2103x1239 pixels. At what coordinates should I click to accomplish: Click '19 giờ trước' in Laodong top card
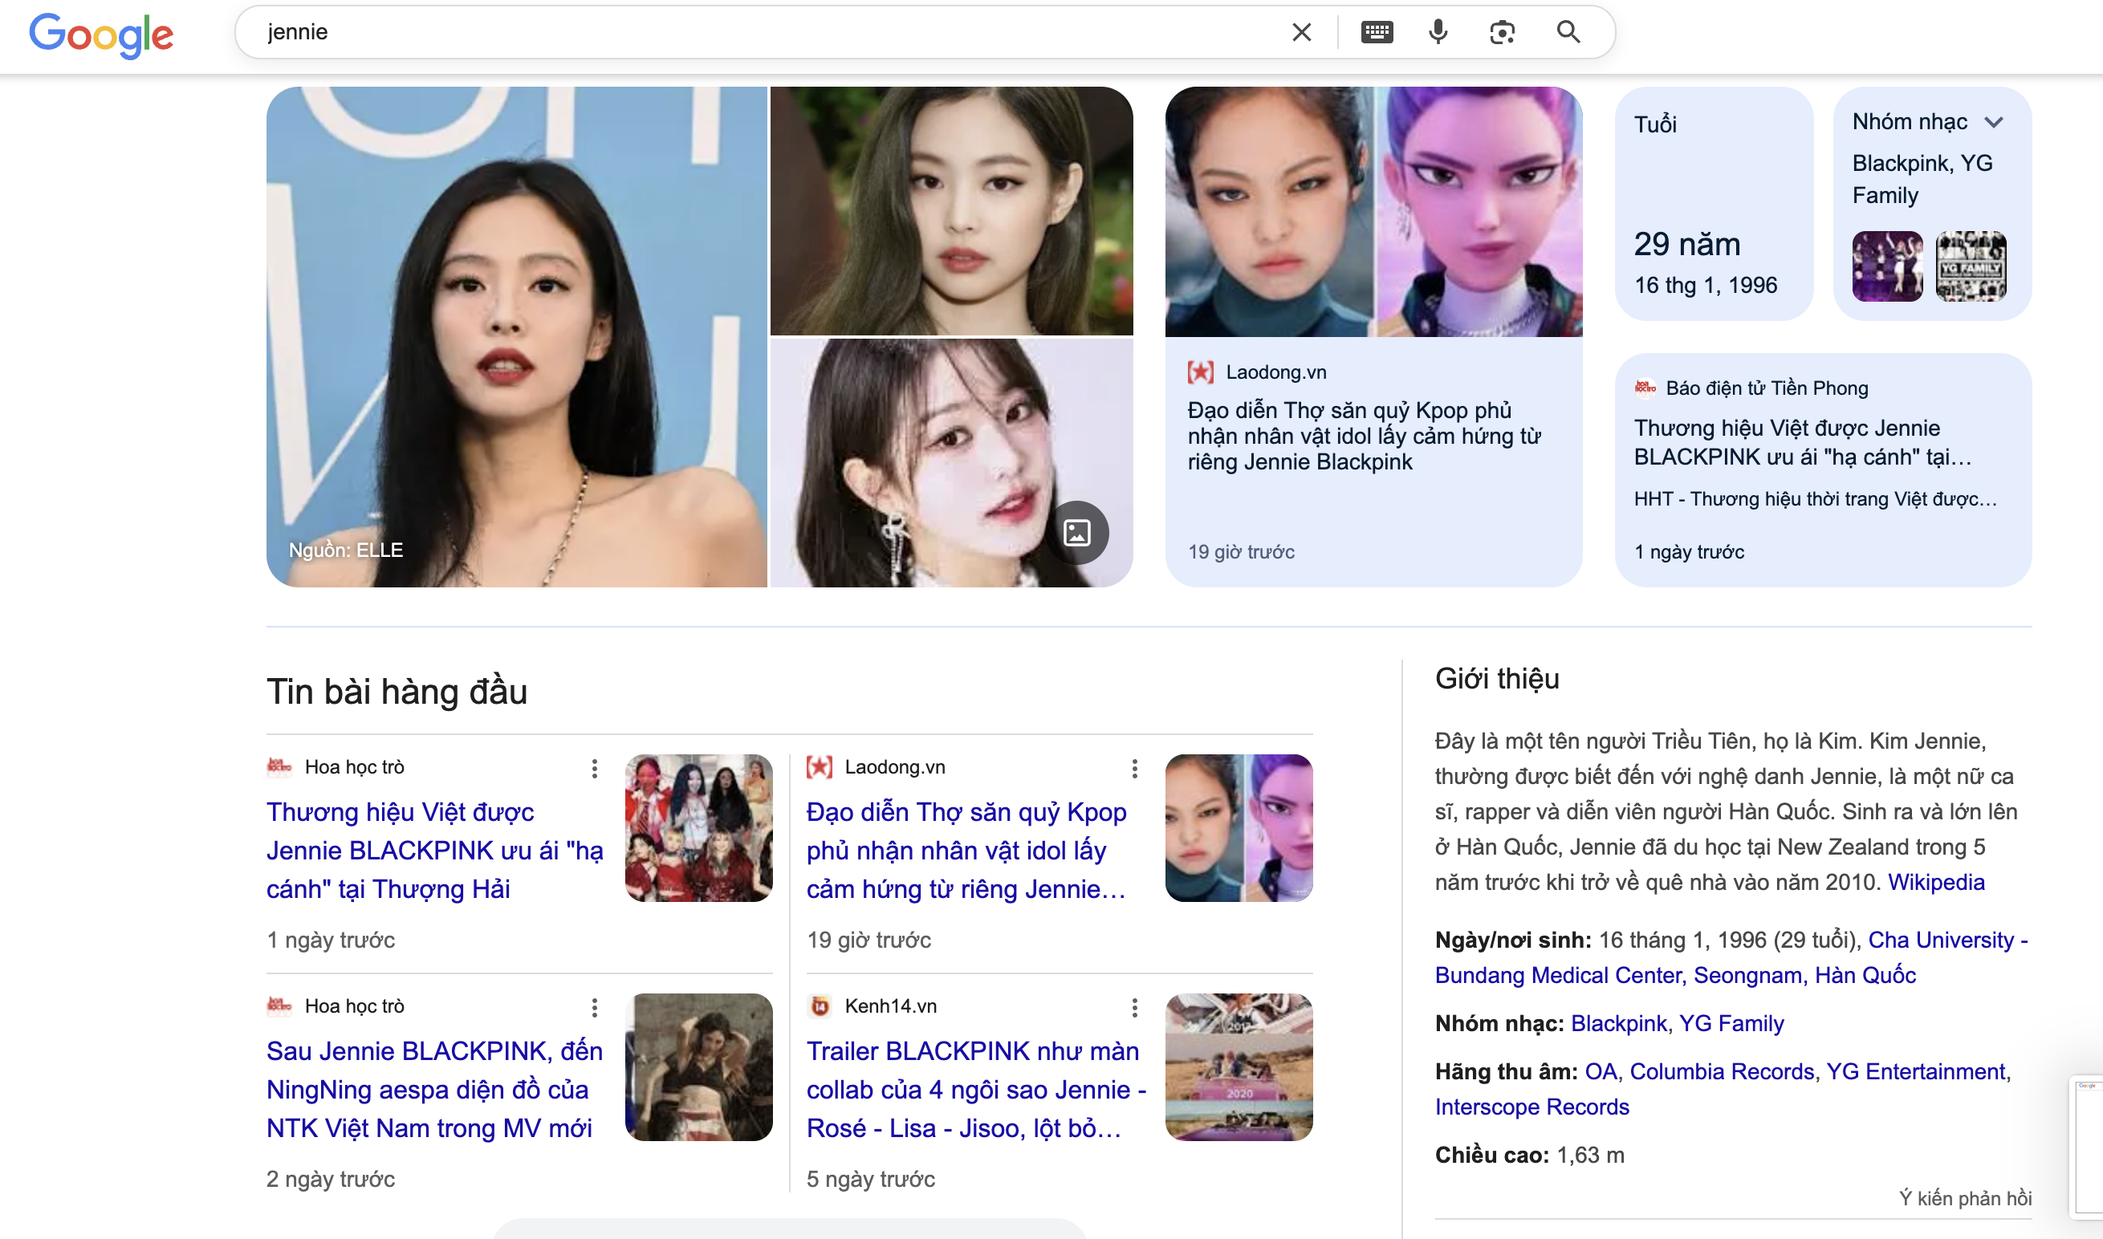tap(1241, 552)
